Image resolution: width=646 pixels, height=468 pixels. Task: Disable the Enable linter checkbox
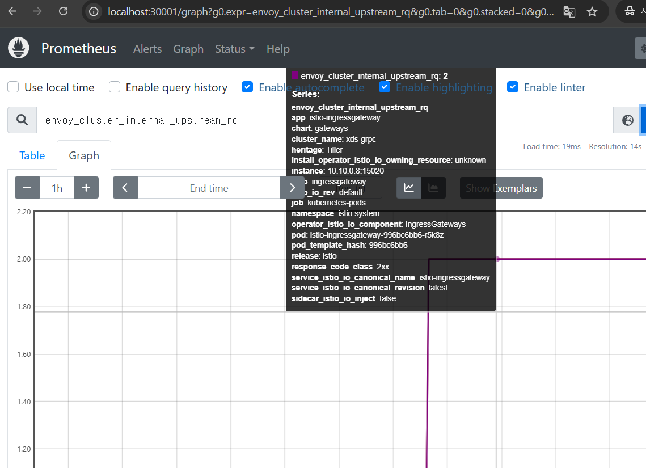tap(513, 87)
